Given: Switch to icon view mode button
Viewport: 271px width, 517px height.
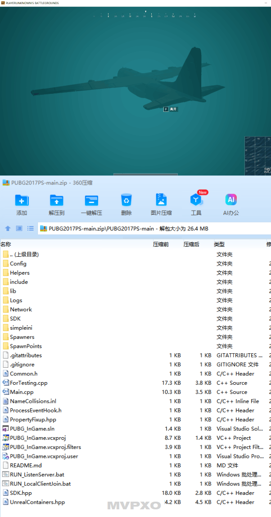Looking at the screenshot, I should coord(19,228).
